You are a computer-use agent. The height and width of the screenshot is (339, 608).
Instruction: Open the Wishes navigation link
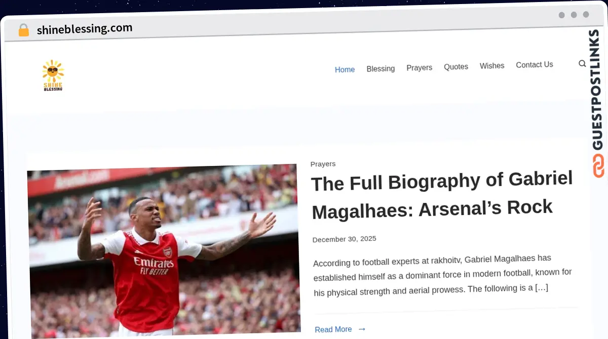[492, 66]
